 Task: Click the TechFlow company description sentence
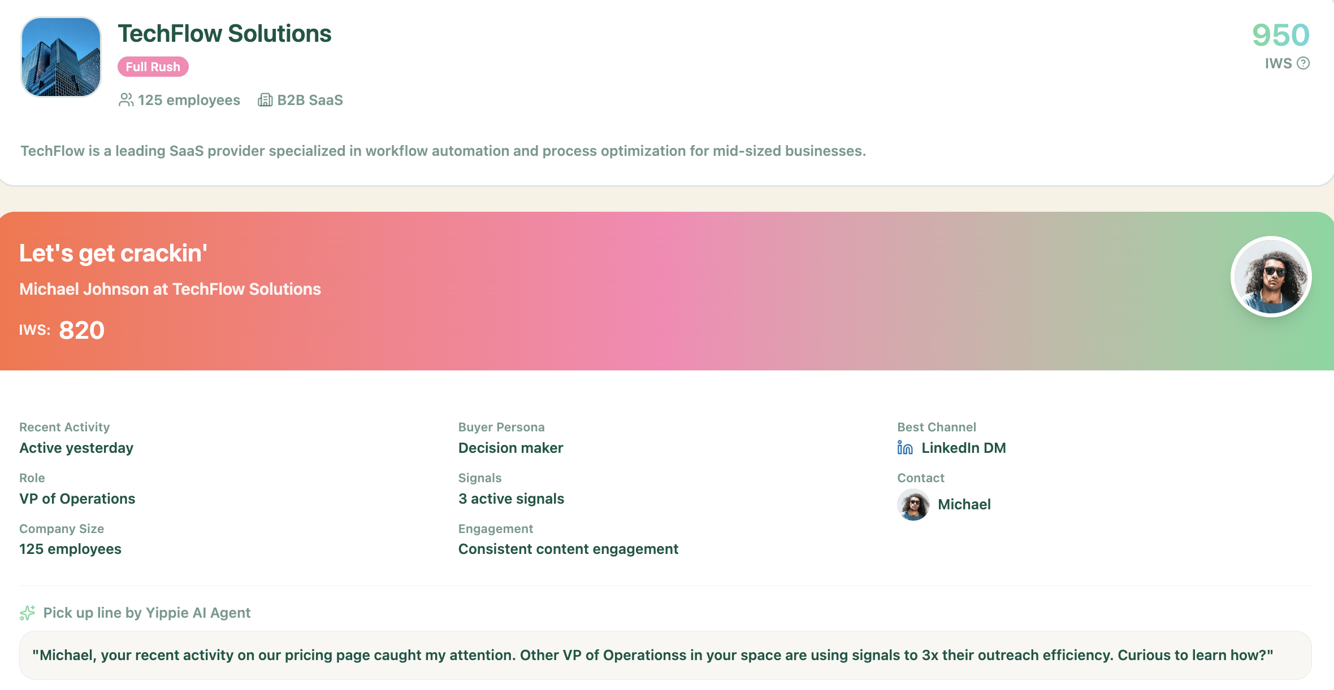click(443, 151)
